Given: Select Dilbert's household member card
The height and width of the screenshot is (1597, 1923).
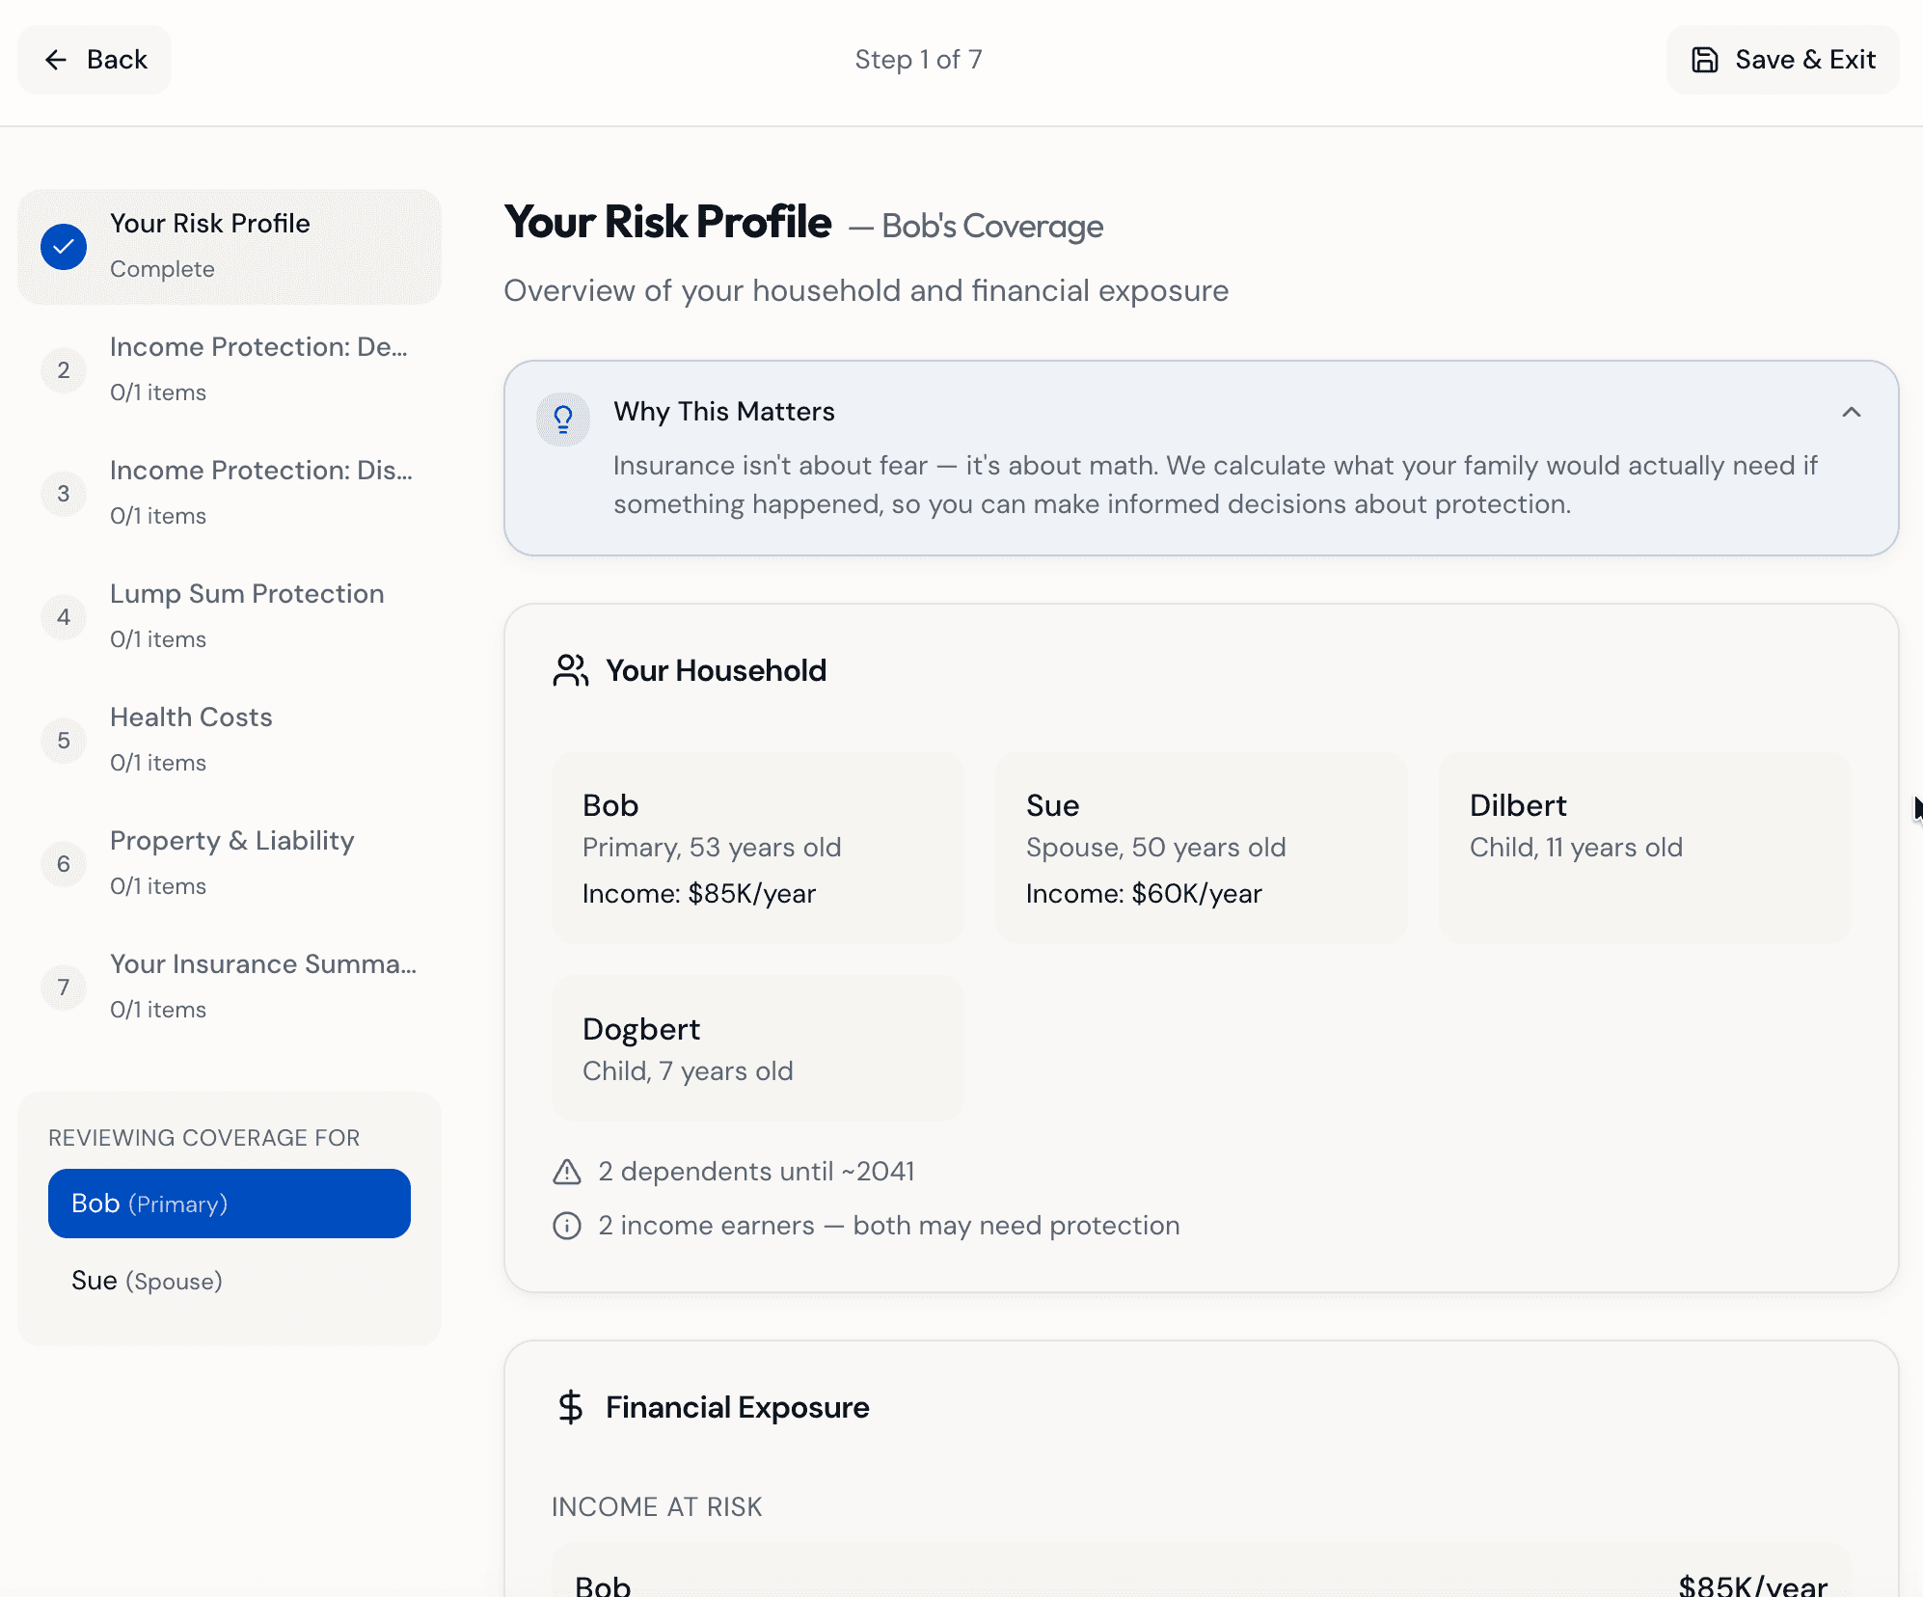Looking at the screenshot, I should click(x=1644, y=848).
